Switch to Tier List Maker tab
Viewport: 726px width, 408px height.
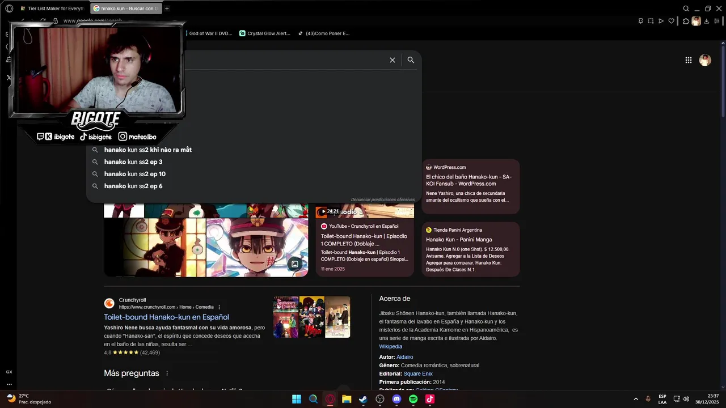pos(53,8)
